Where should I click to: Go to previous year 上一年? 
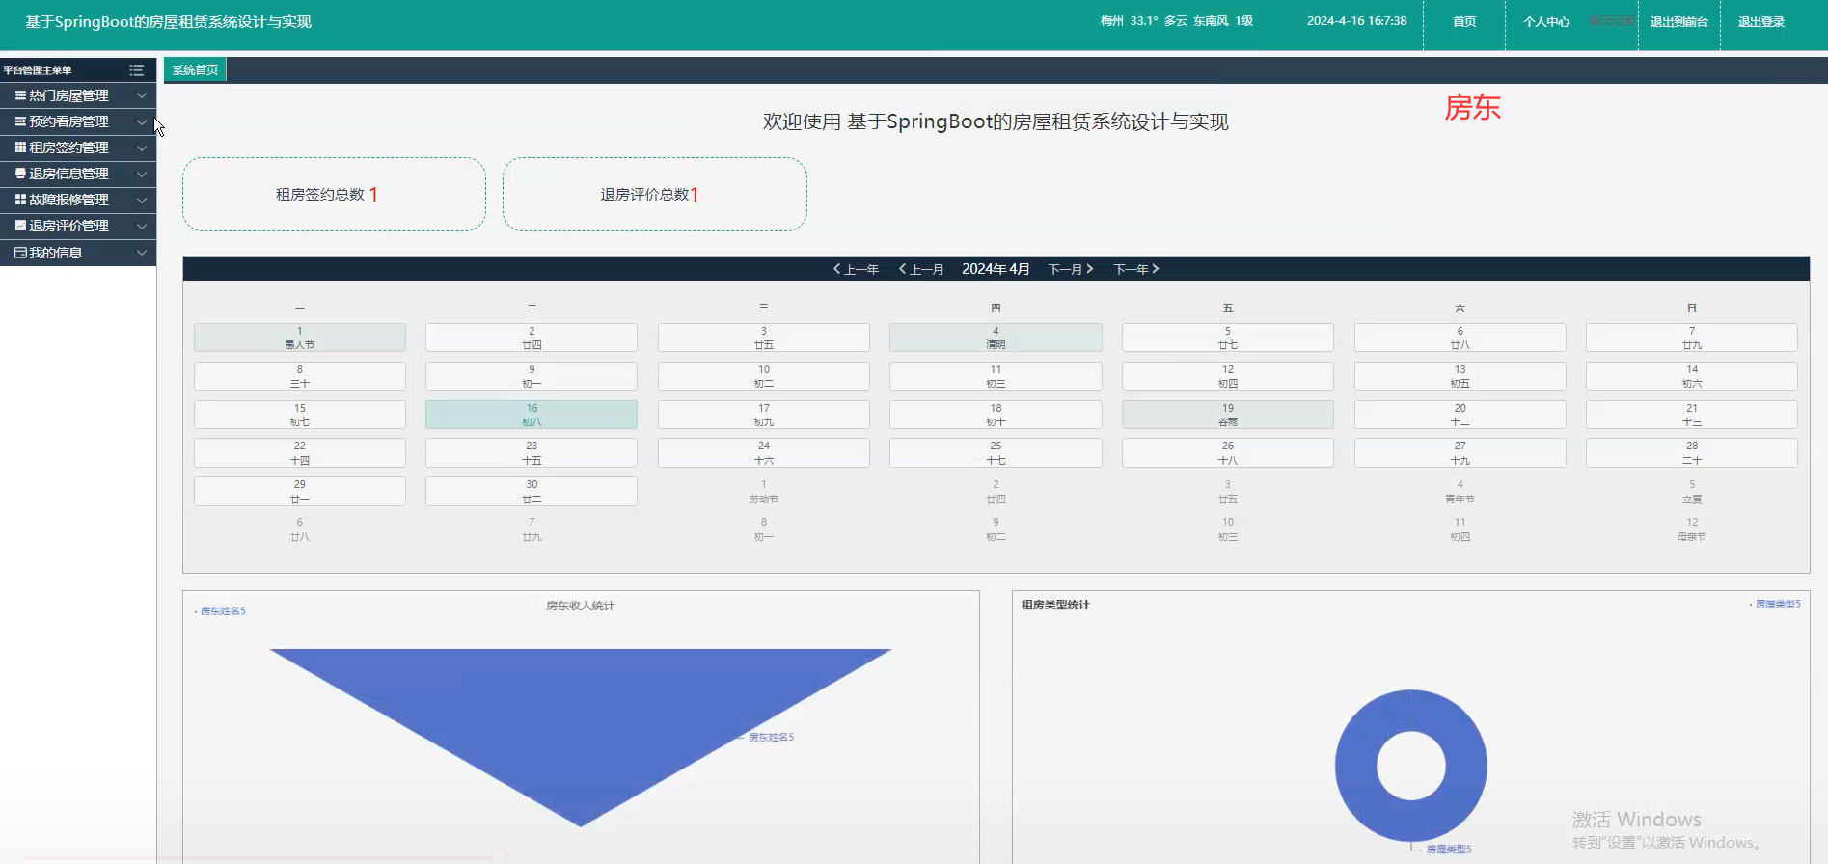click(x=857, y=269)
